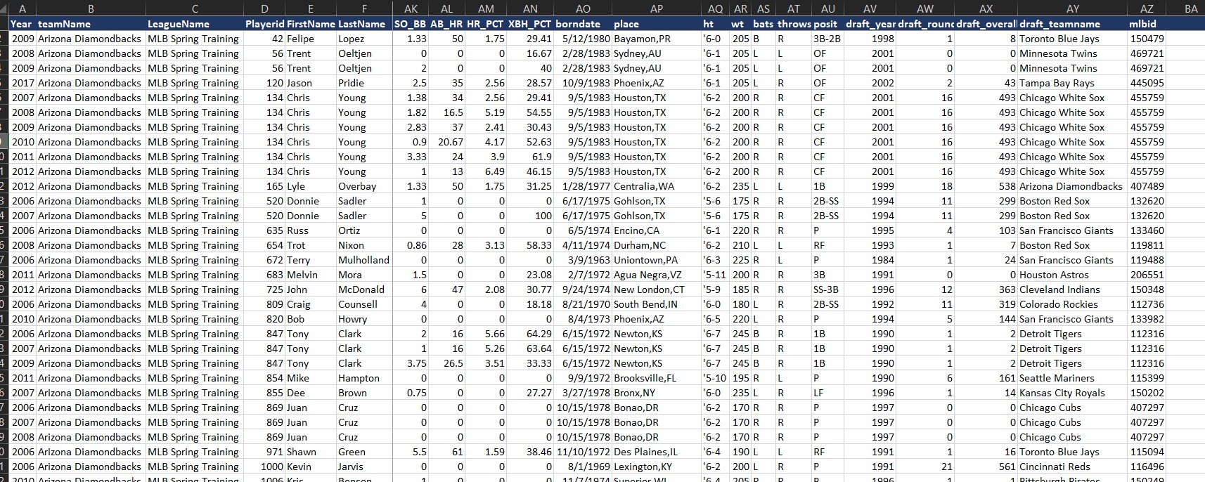
Task: Select the XBH_PCT header cell
Action: (x=530, y=24)
